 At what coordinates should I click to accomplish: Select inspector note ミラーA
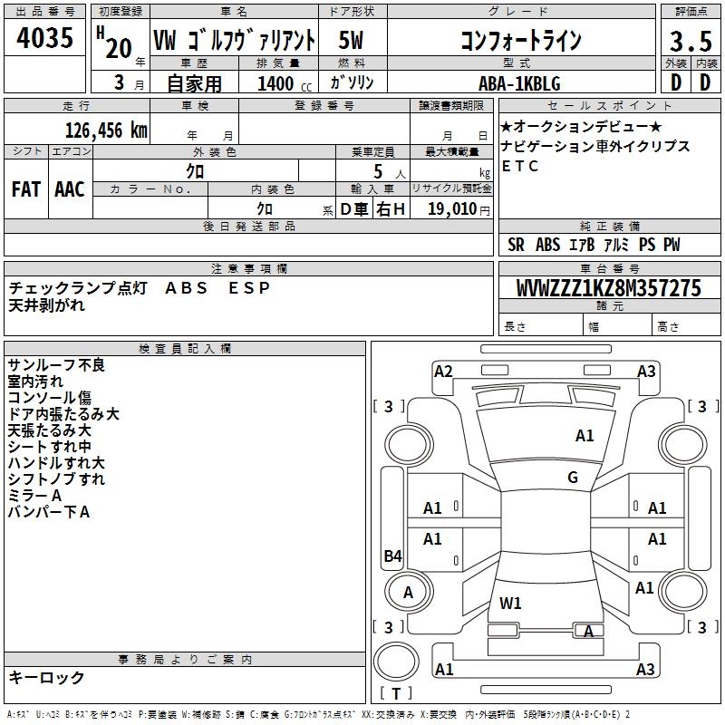(34, 496)
